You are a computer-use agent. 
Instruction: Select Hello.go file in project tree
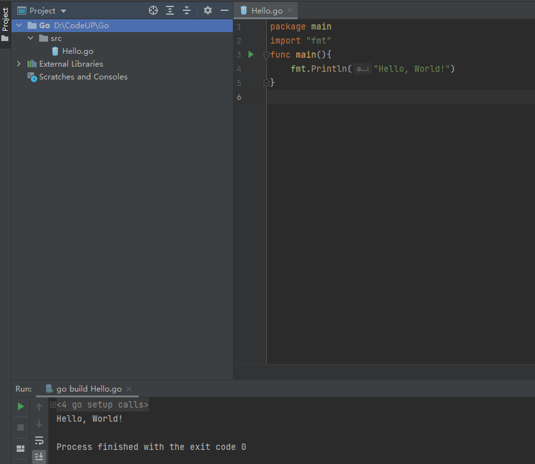point(78,51)
